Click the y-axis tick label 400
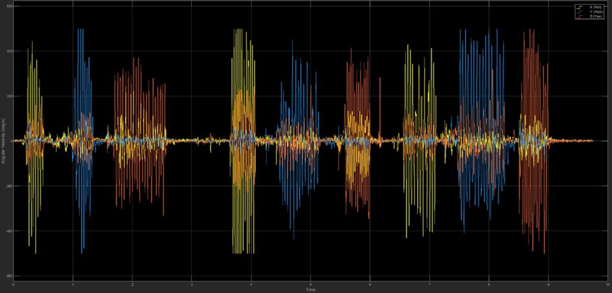Screen dimensions: 612x293 [9, 51]
